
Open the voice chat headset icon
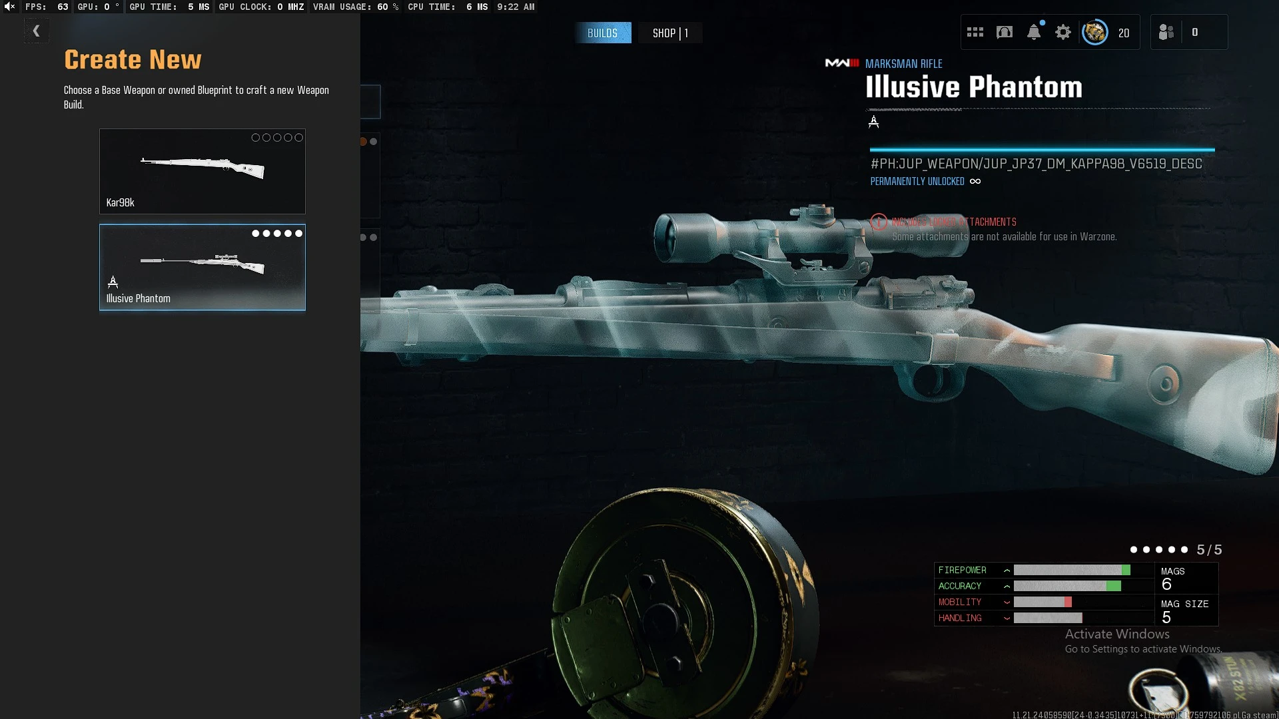click(1005, 32)
